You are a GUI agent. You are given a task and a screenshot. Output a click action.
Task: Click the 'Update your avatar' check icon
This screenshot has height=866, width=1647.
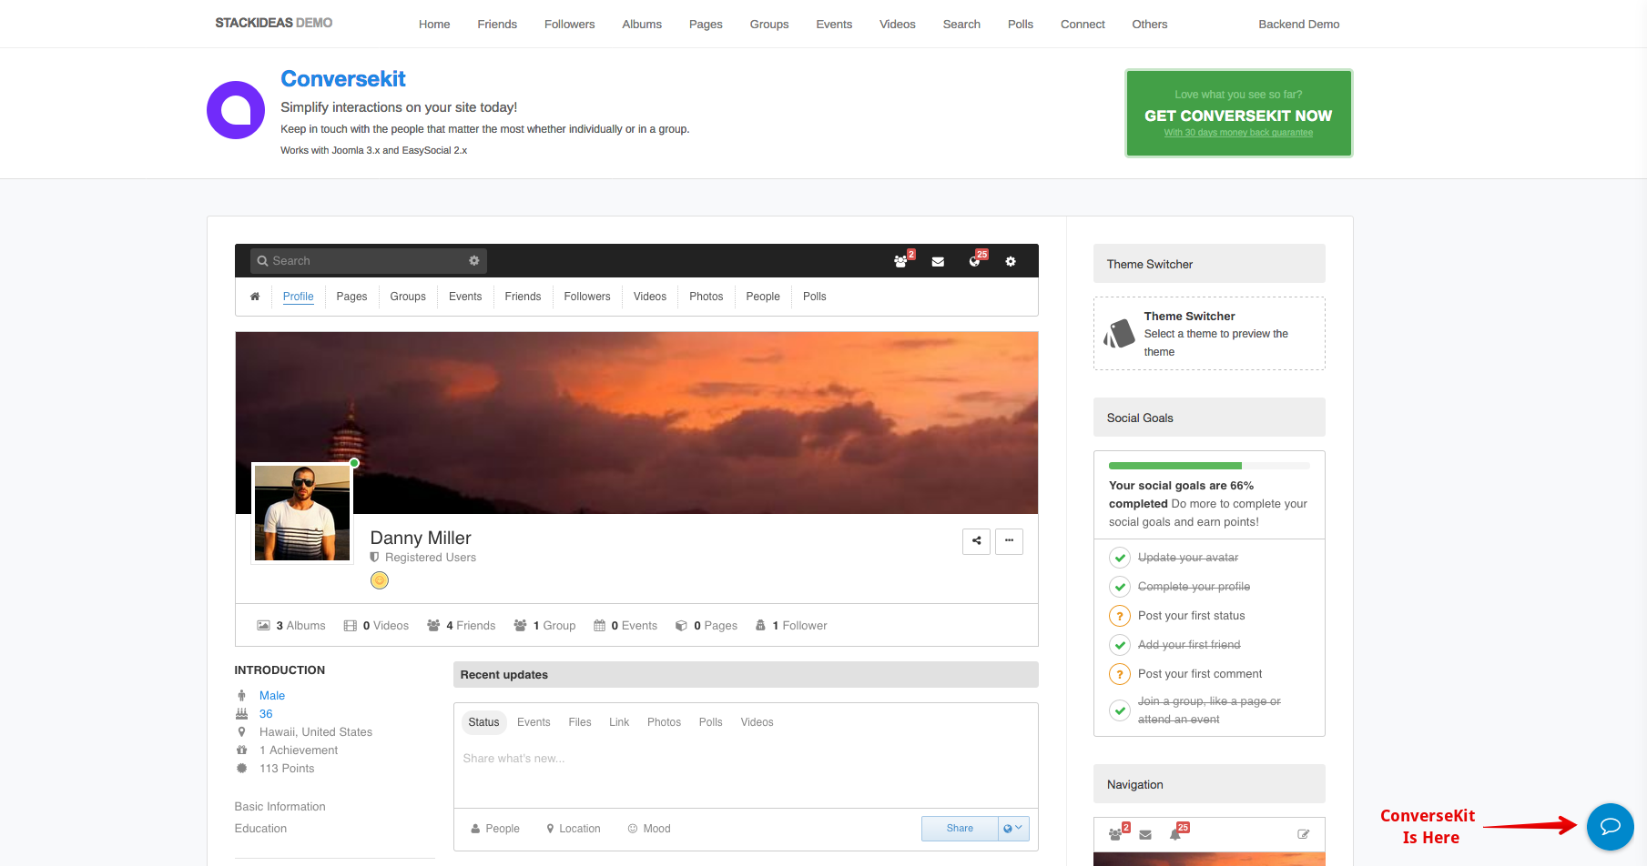click(1120, 558)
